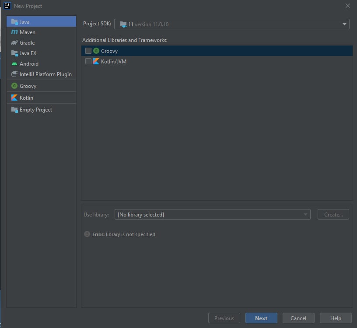Click the Java label in sidebar
Viewport: 357px width, 328px height.
pyautogui.click(x=24, y=22)
